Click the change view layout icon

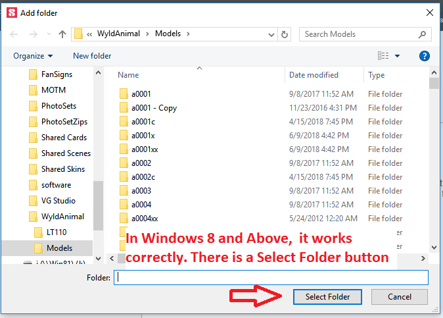[x=383, y=56]
